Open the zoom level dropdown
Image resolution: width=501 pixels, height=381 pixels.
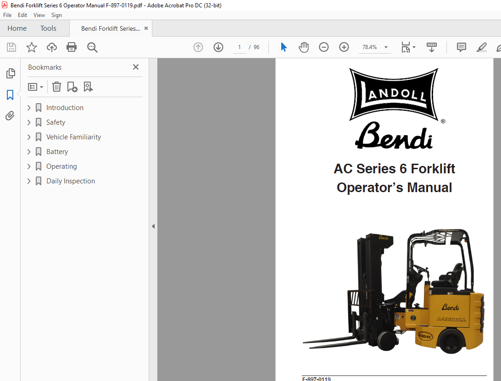tap(386, 47)
